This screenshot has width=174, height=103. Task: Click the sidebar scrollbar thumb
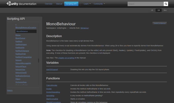click(x=39, y=60)
